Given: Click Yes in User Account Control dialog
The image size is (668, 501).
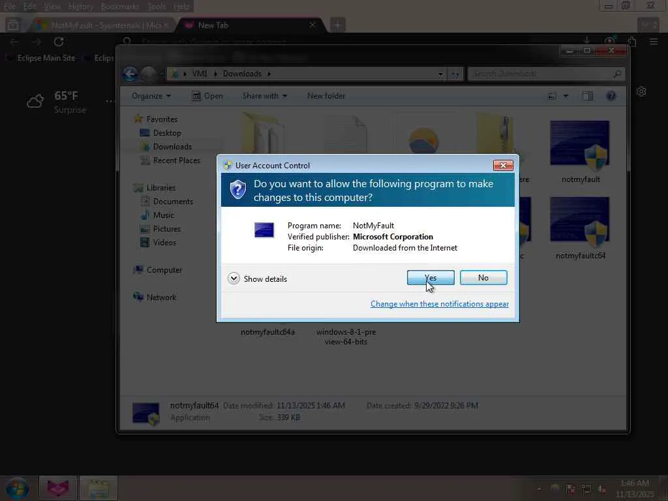Looking at the screenshot, I should point(431,278).
